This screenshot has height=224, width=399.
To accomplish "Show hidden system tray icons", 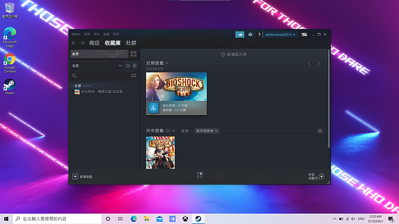I will point(335,218).
